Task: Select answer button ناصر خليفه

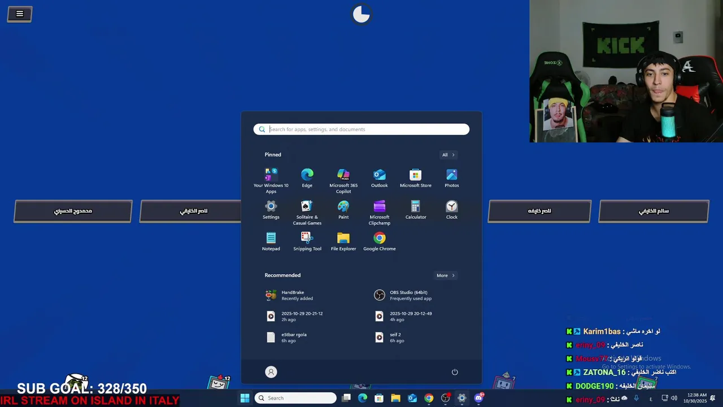Action: (539, 211)
